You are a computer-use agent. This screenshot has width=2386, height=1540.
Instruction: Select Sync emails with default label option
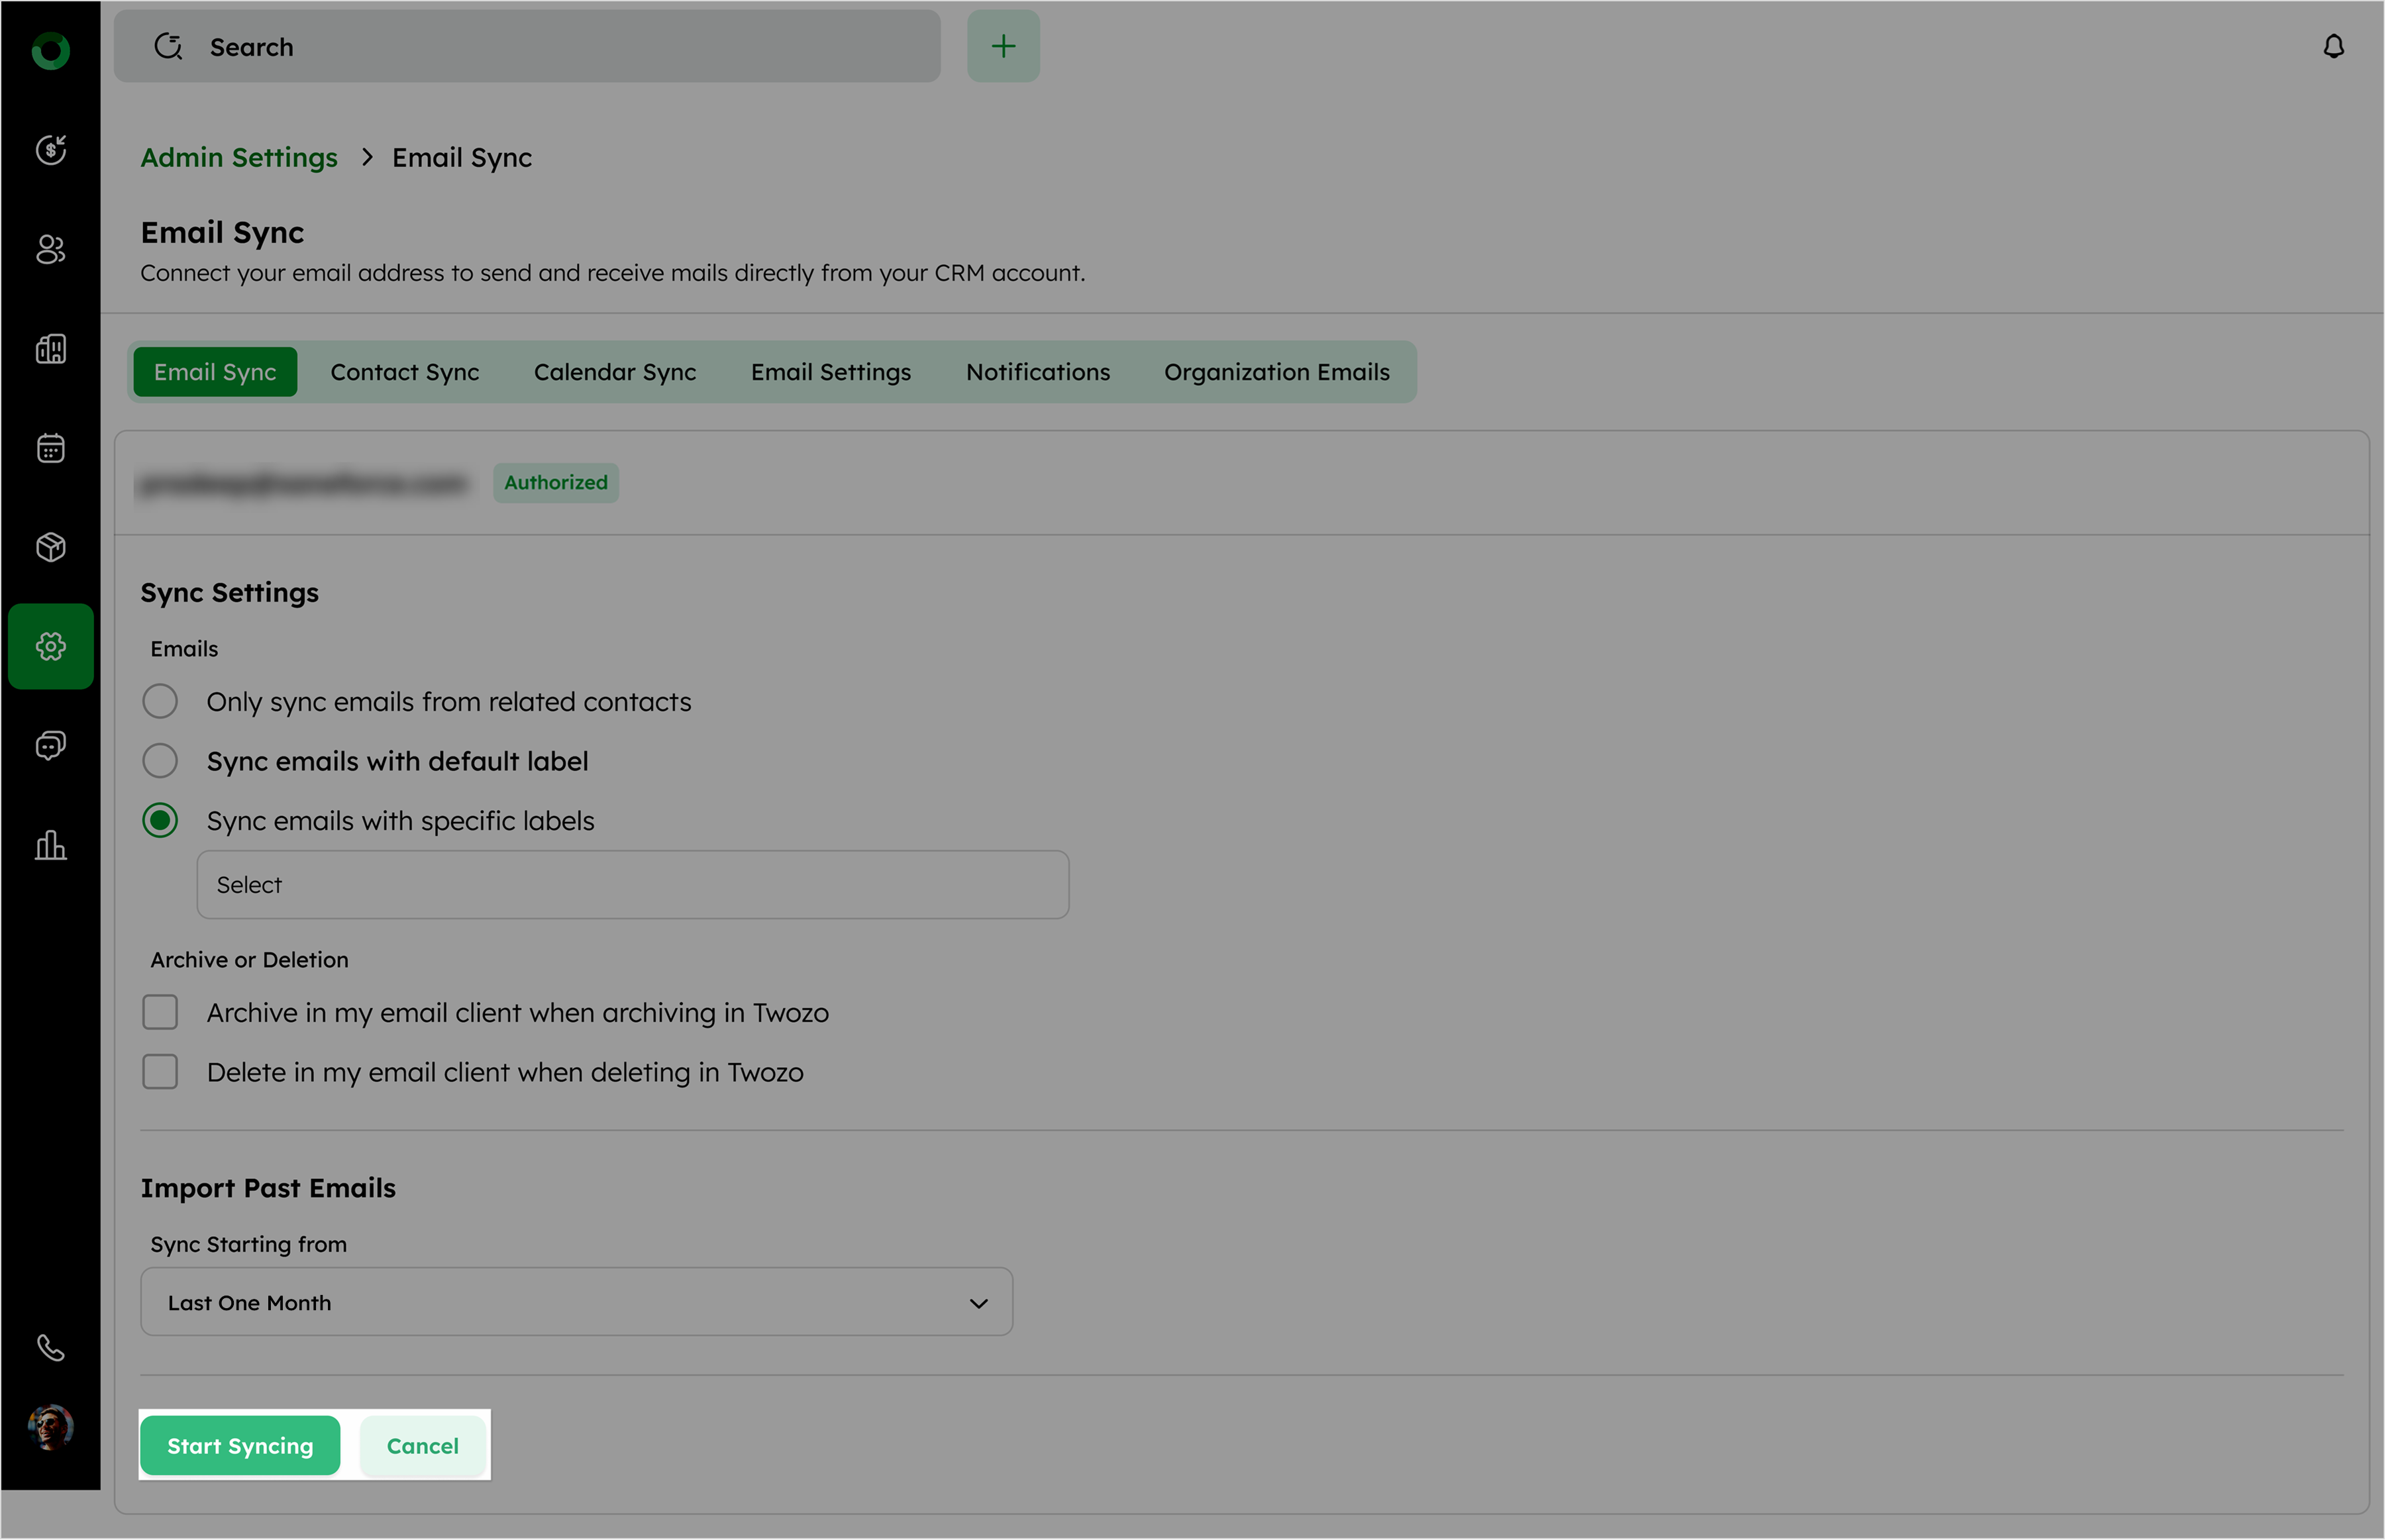click(160, 761)
